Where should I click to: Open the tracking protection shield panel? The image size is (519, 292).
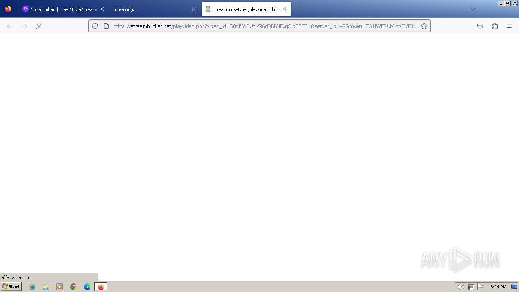tap(95, 26)
